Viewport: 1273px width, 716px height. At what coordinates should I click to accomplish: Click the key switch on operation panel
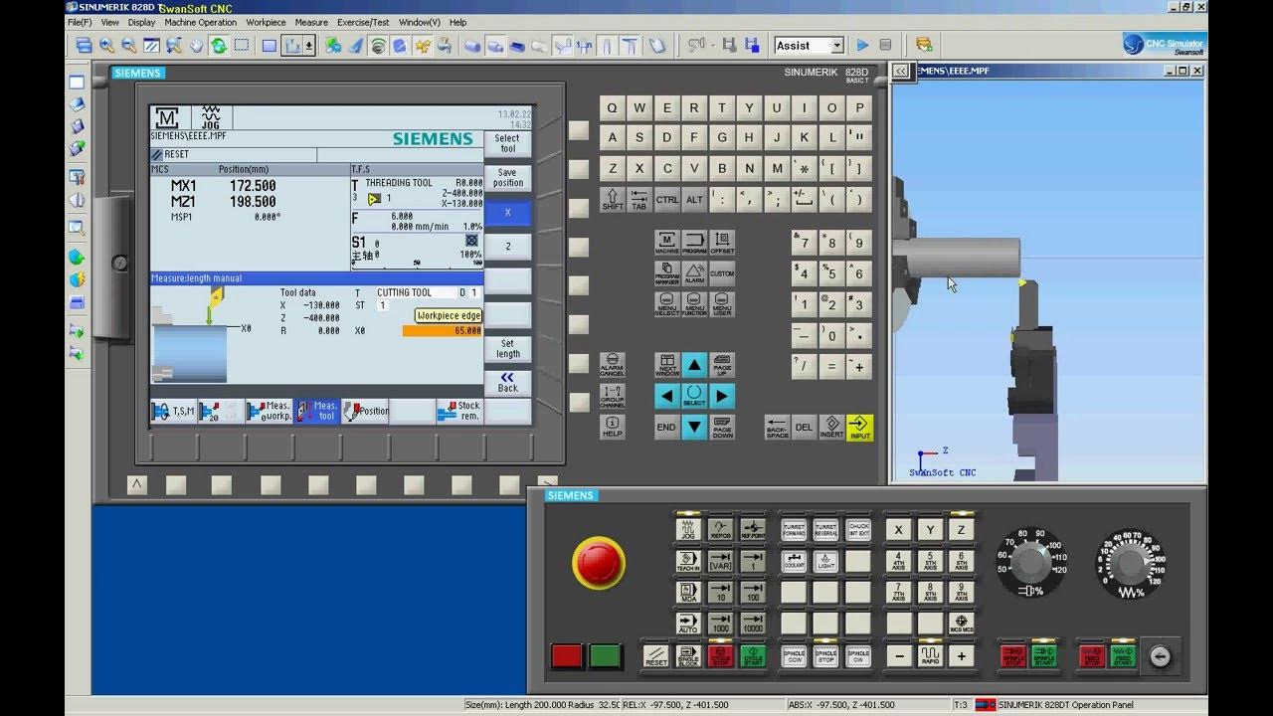1160,656
